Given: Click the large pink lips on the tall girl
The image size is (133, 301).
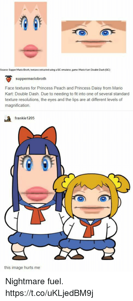Looking at the screenshot, I should point(38,192).
